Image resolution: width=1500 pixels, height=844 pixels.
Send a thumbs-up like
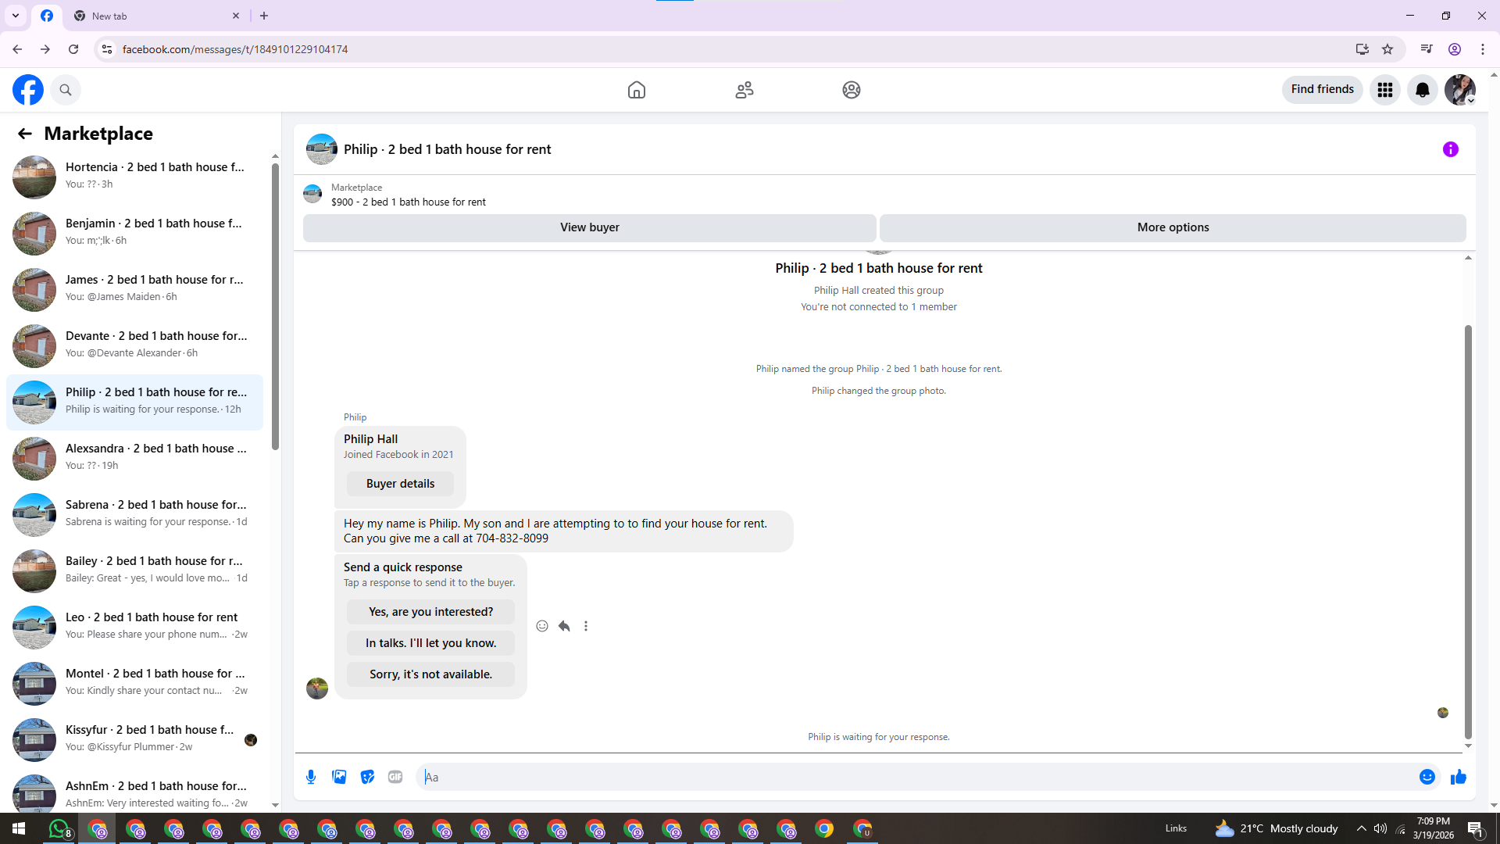pyautogui.click(x=1458, y=777)
